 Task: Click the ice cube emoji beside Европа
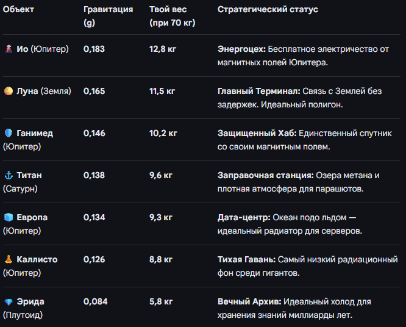(x=9, y=217)
